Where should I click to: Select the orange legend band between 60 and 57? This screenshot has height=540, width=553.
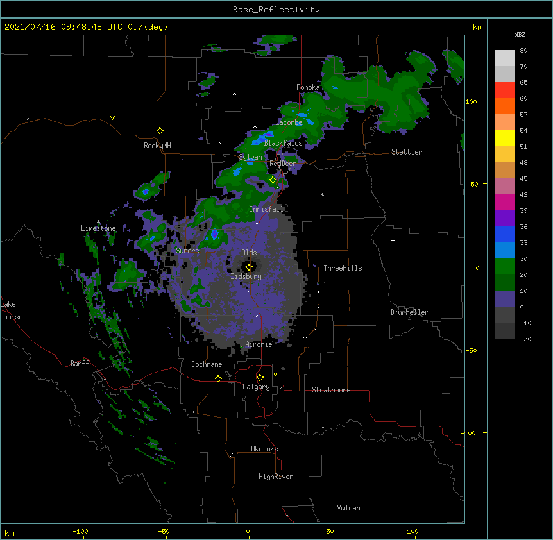click(504, 106)
